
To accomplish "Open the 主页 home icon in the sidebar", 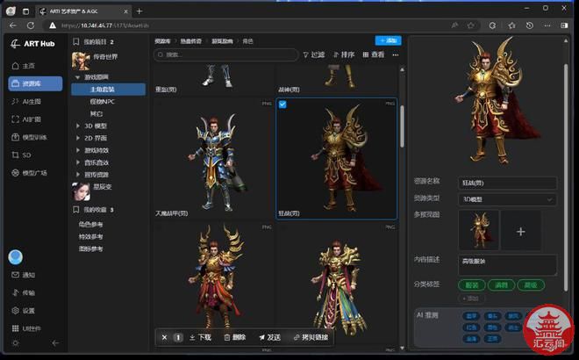I will tap(15, 66).
